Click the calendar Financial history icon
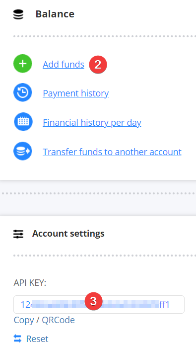The width and height of the screenshot is (196, 349). 23,122
